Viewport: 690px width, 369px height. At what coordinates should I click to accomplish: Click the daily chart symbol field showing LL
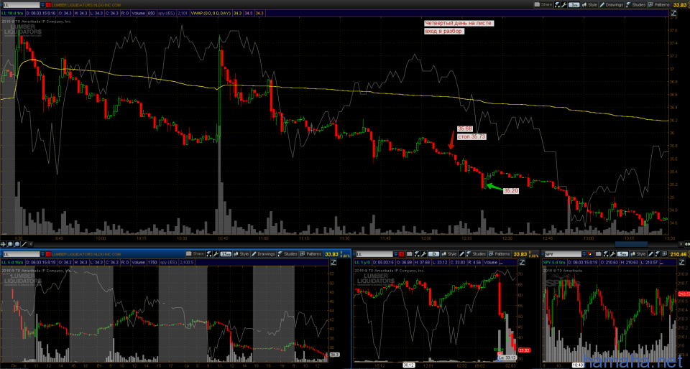[x=374, y=254]
